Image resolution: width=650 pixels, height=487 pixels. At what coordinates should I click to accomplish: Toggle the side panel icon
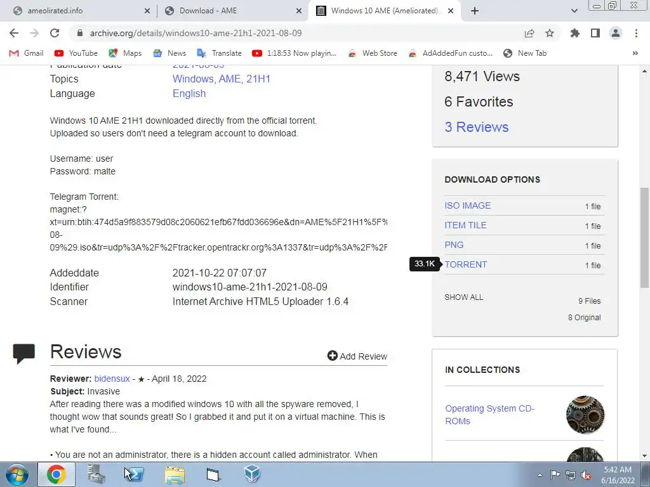595,33
